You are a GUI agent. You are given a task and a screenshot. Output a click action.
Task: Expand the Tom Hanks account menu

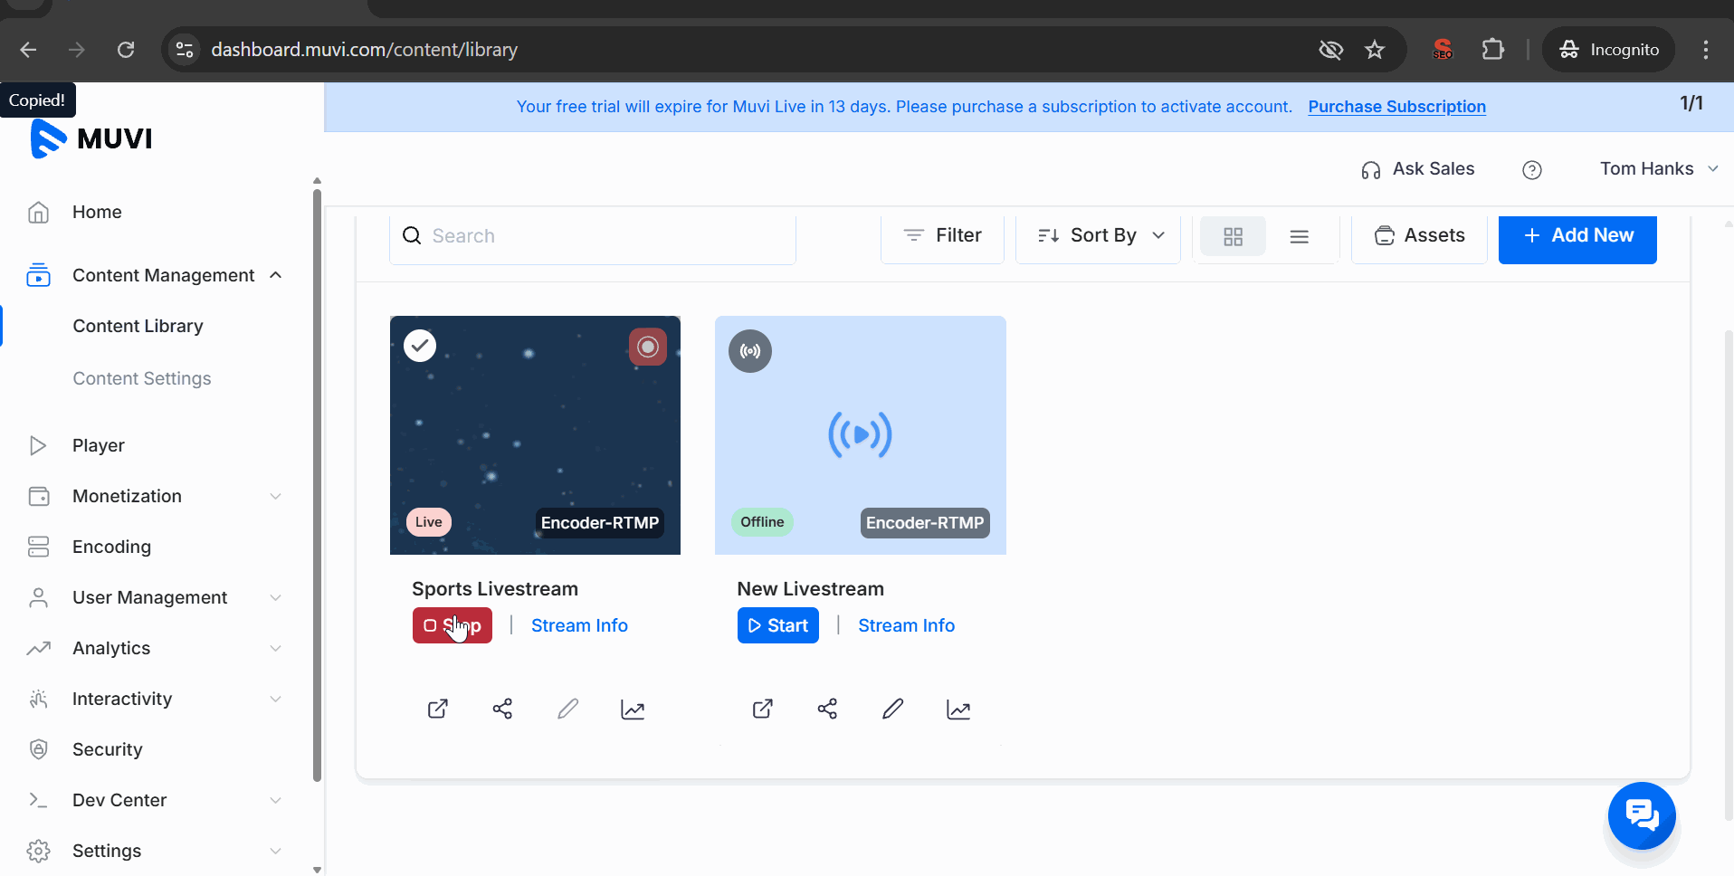point(1658,169)
